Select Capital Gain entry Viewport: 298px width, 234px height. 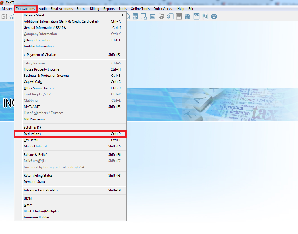[70, 82]
